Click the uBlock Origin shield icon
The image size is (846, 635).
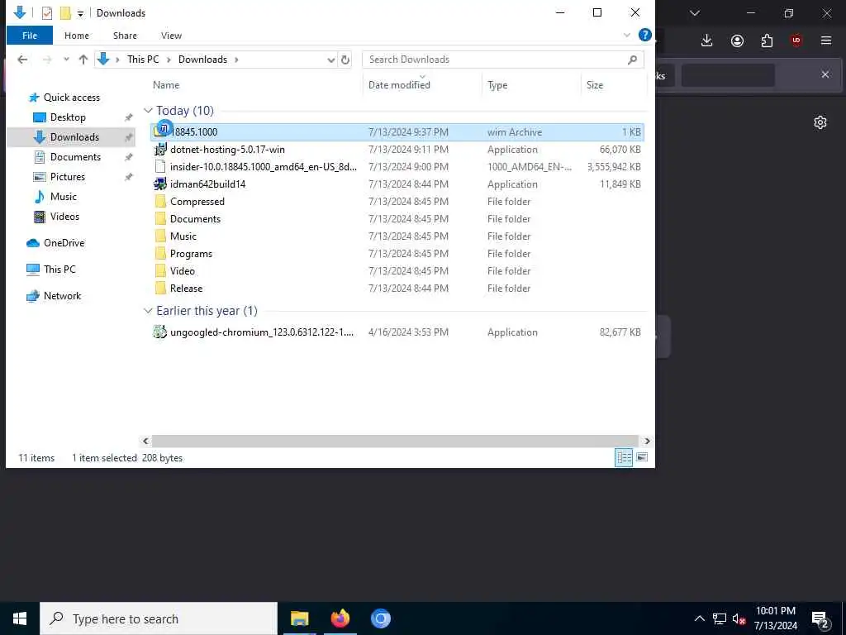tap(796, 41)
